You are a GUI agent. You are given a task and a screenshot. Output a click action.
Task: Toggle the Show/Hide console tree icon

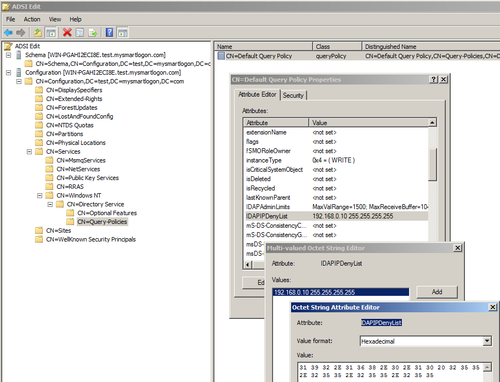point(50,32)
